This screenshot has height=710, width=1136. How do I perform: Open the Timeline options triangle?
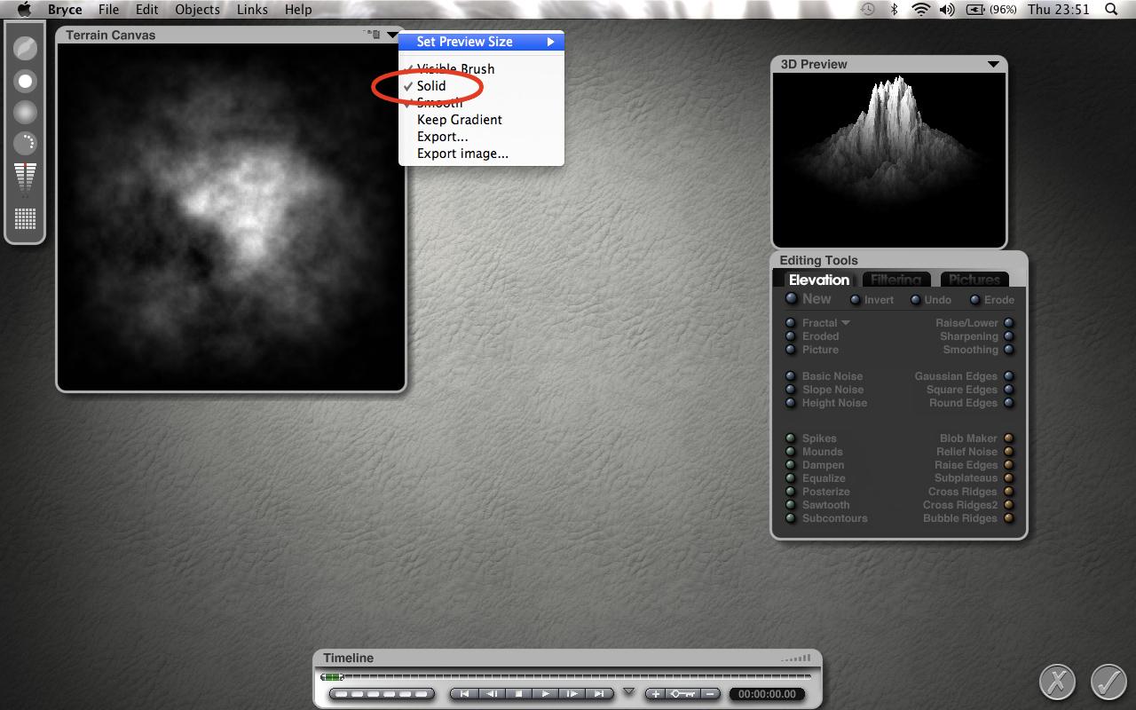[x=629, y=691]
